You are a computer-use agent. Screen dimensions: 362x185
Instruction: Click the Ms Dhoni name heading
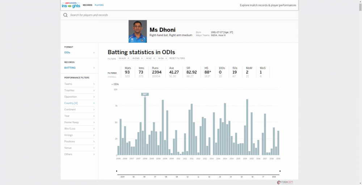tap(163, 30)
